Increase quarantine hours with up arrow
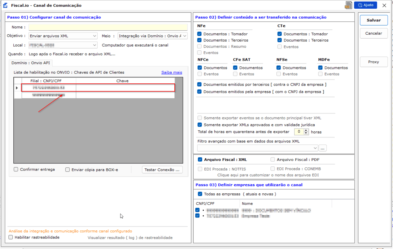393x249 pixels. tap(306, 130)
